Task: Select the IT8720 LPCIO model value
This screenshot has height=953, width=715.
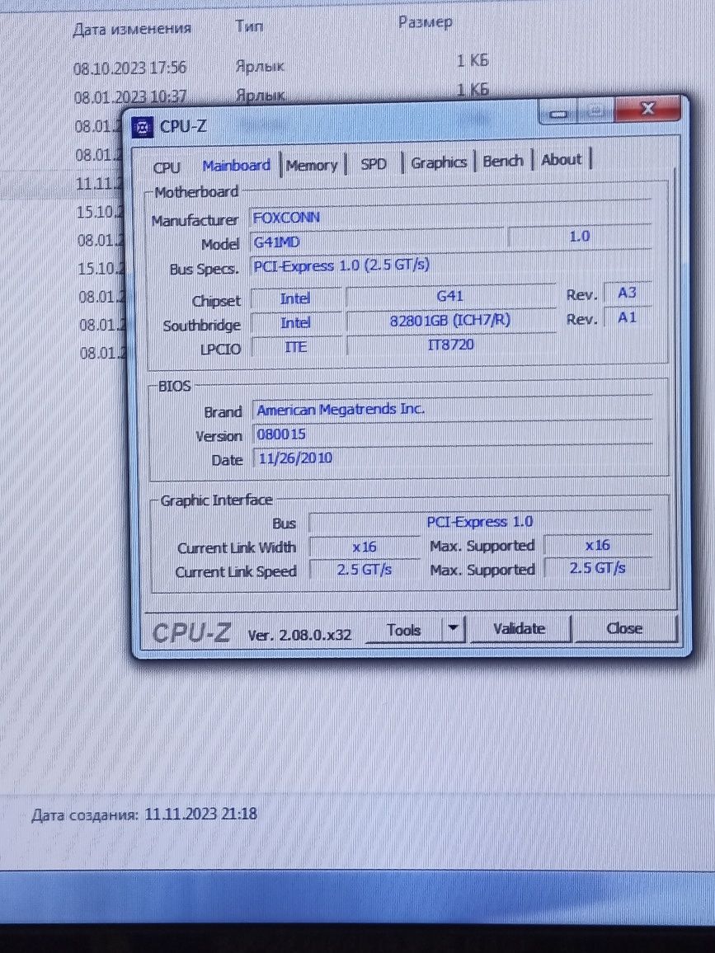Action: click(450, 345)
